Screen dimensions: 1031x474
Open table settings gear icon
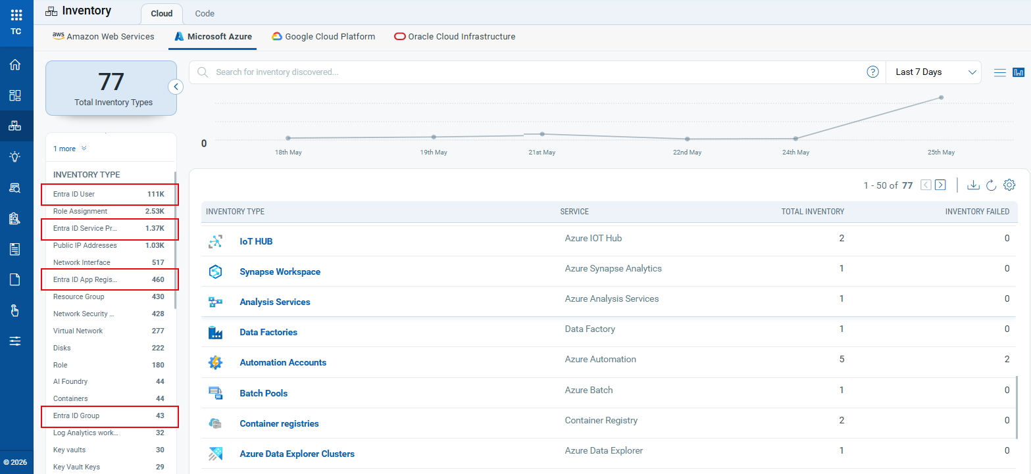1009,185
